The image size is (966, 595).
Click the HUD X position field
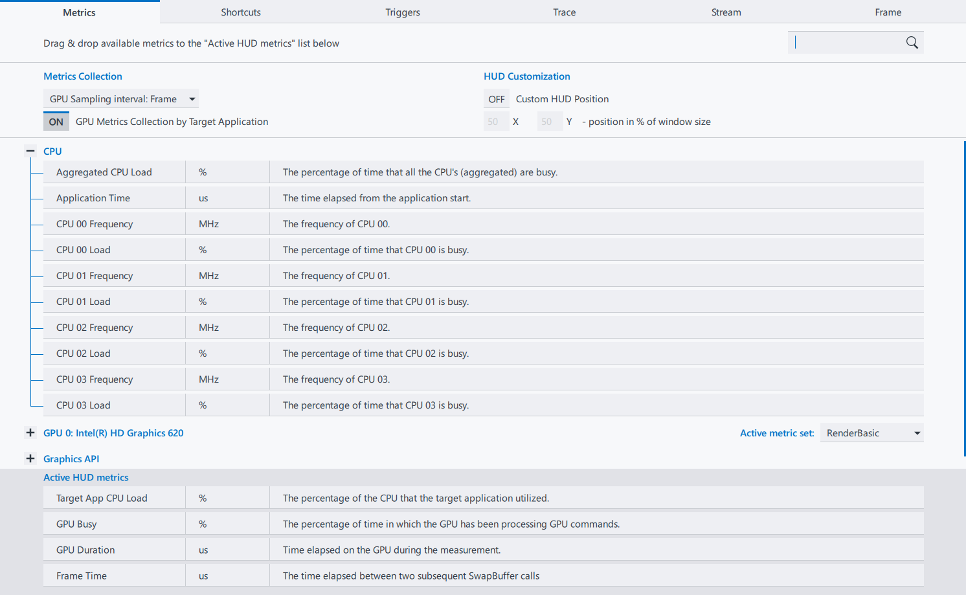point(496,122)
